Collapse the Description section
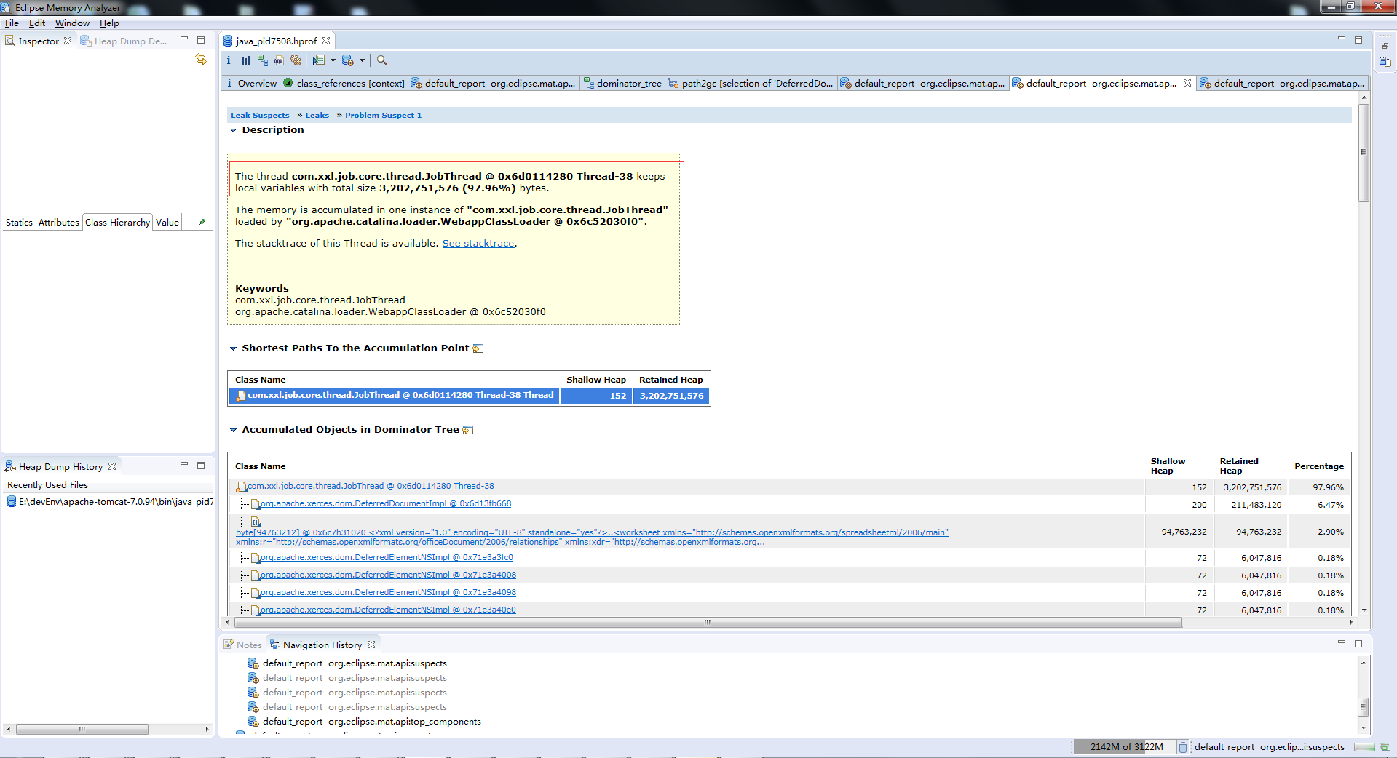The width and height of the screenshot is (1397, 758). (x=234, y=130)
